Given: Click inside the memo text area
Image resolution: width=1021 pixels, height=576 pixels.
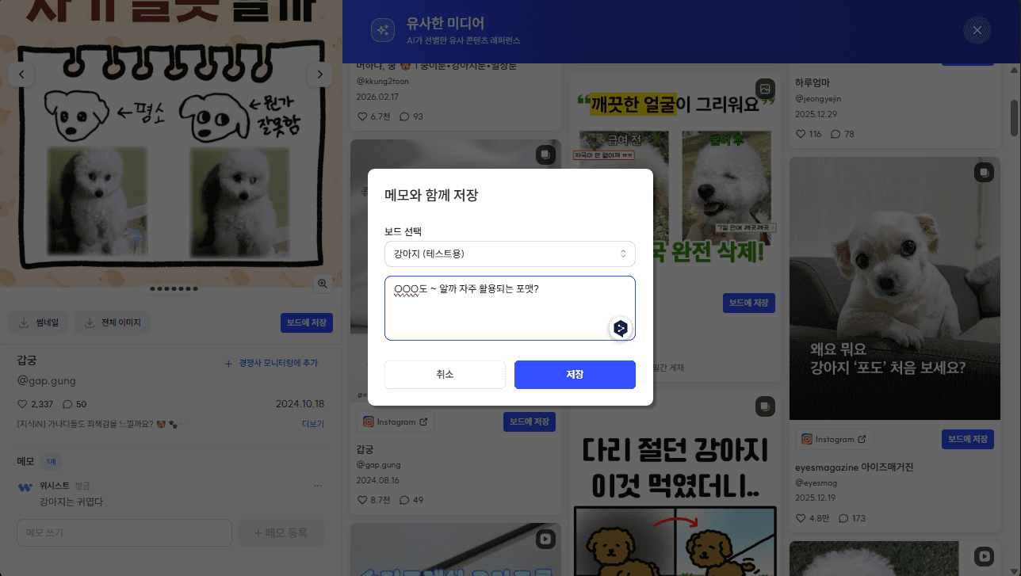Looking at the screenshot, I should 510,308.
